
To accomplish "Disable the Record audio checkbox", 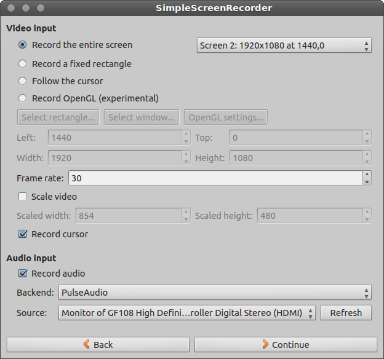I will [x=23, y=274].
